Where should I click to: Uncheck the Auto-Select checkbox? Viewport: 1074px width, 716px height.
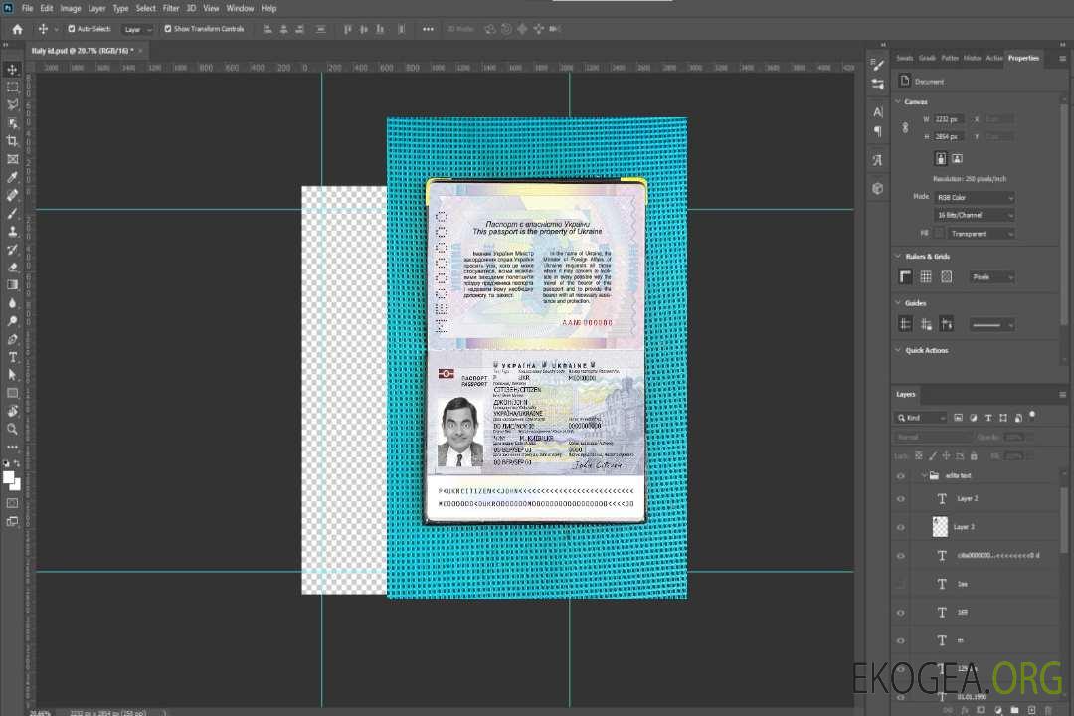(x=71, y=29)
